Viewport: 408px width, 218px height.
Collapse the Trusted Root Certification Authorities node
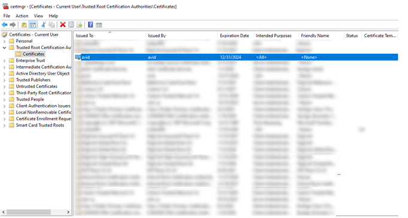tap(4, 48)
